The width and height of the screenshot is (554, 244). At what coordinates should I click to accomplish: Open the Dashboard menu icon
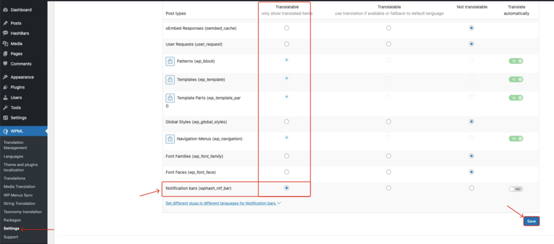point(5,10)
